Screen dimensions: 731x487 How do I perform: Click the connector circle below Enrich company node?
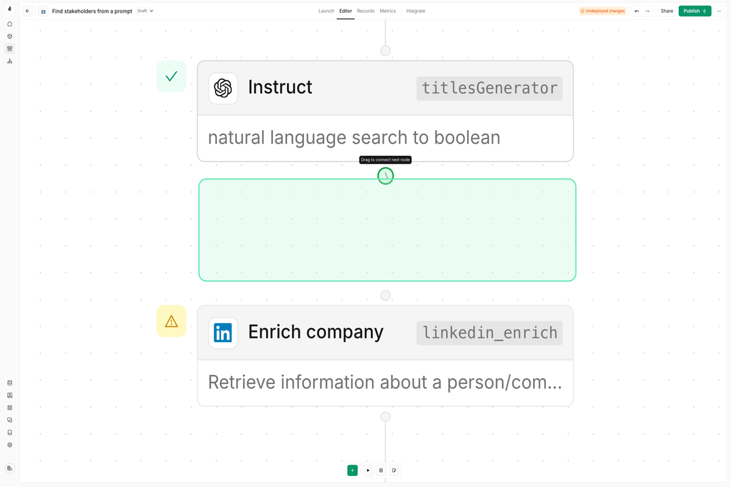[x=386, y=417]
